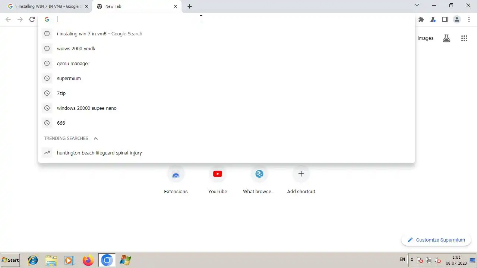Open the profile avatar menu
Image resolution: width=477 pixels, height=268 pixels.
point(457,19)
